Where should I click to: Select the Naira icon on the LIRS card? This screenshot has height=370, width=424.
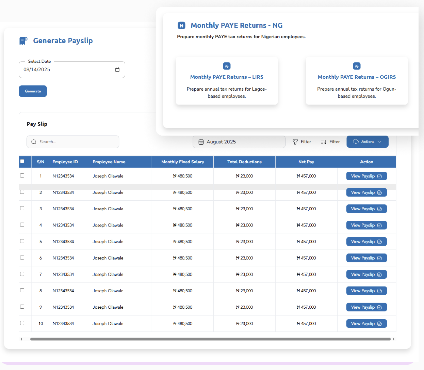pos(227,66)
